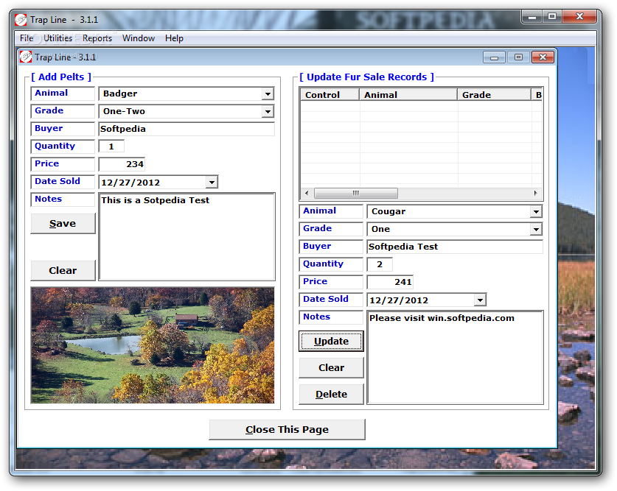Image resolution: width=617 pixels, height=491 pixels.
Task: Click the autumn landscape picture in Add Pelts
Action: pyautogui.click(x=153, y=345)
